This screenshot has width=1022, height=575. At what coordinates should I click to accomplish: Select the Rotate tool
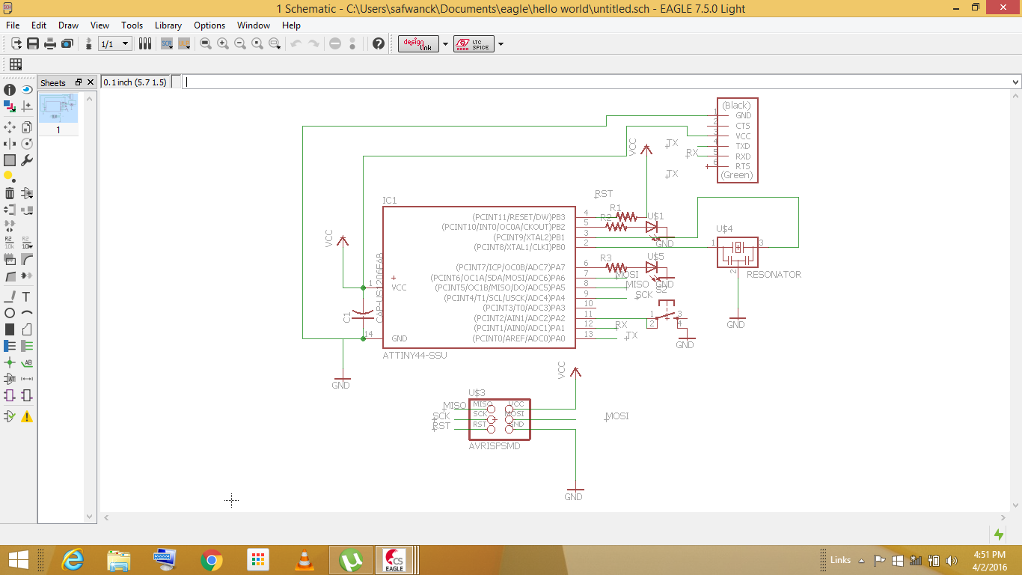tap(27, 143)
